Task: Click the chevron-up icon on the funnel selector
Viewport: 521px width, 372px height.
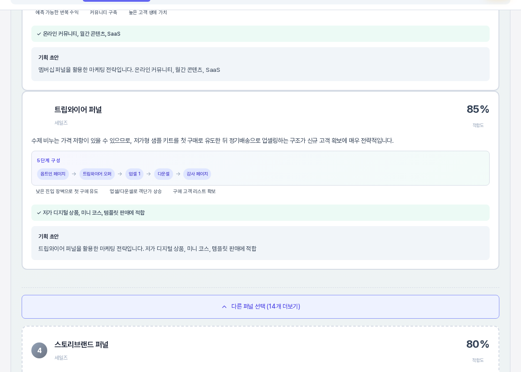Action: (224, 307)
